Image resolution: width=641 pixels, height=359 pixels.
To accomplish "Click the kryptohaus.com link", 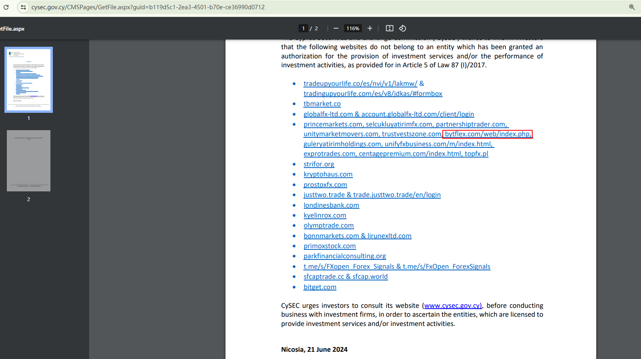I will coord(328,174).
